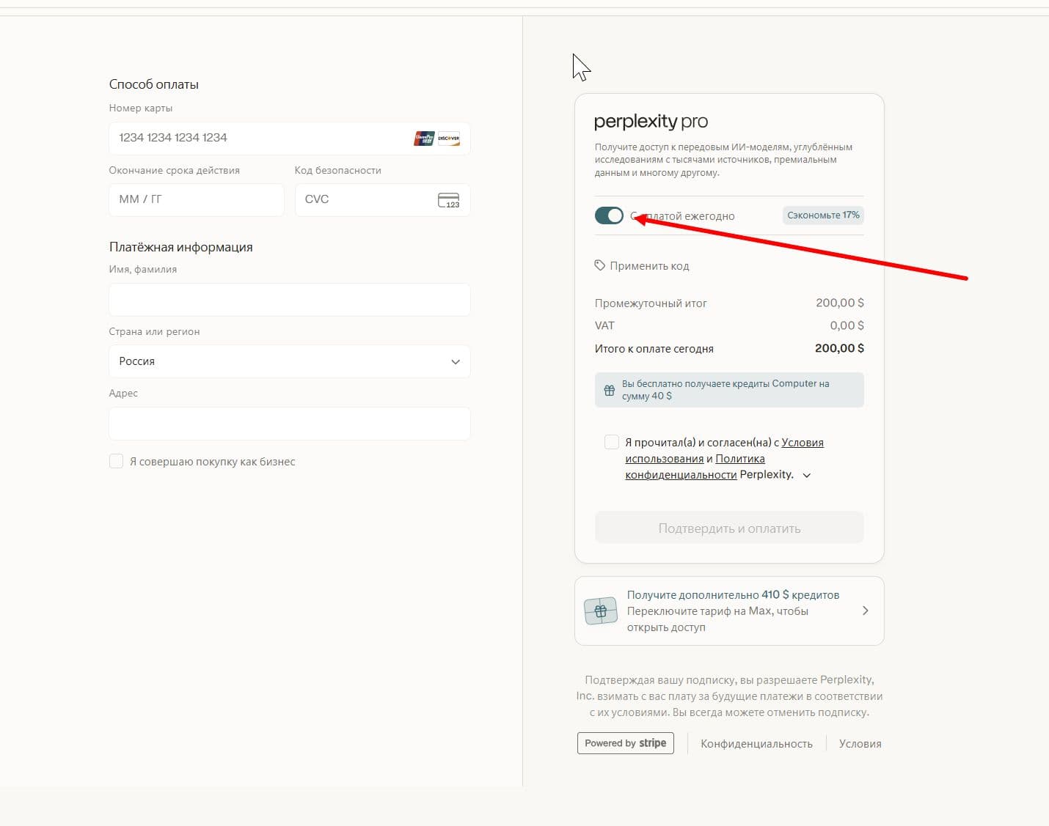The image size is (1049, 826).
Task: Click the Powered by stripe button
Action: [x=625, y=743]
